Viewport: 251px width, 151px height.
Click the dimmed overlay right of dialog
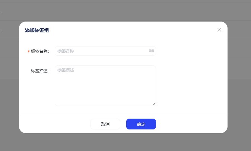pos(239,93)
